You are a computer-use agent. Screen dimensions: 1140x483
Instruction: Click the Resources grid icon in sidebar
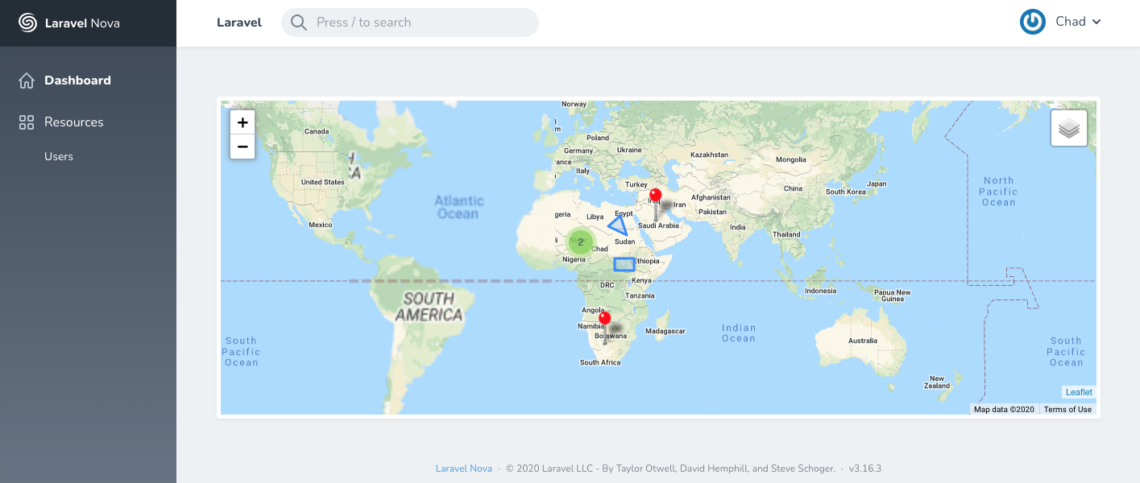[27, 122]
